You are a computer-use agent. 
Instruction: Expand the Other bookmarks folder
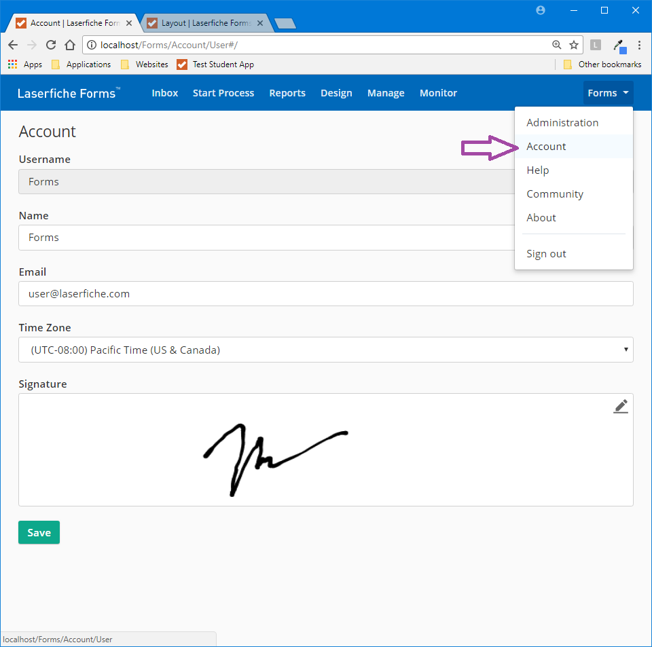[602, 64]
